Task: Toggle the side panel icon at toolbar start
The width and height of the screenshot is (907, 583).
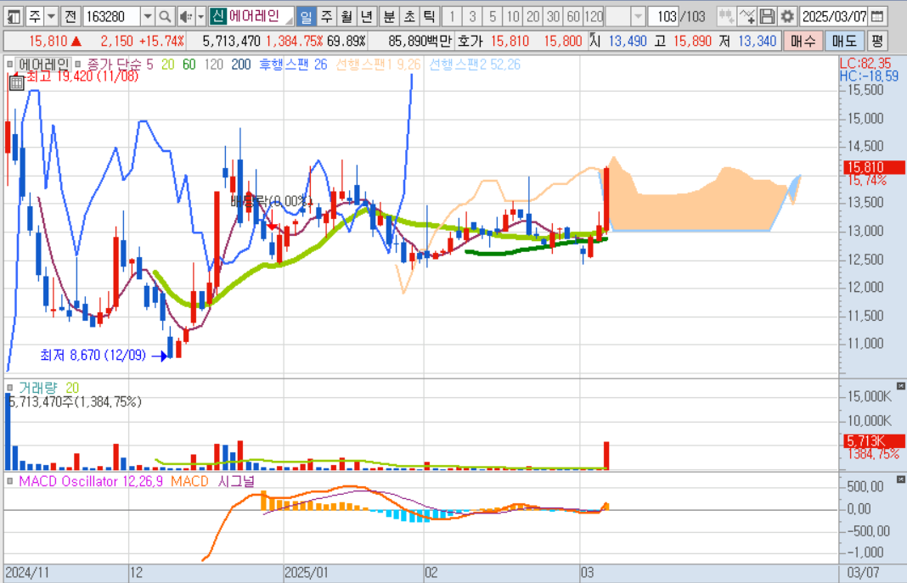Action: [x=13, y=16]
